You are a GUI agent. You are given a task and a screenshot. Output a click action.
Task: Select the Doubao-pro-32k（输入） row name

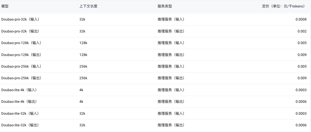[x=21, y=19]
